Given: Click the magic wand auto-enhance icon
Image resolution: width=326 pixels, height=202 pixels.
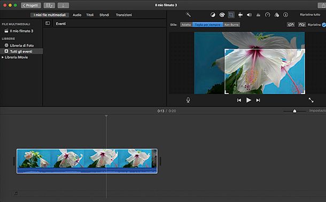Looking at the screenshot, I should click(x=188, y=14).
